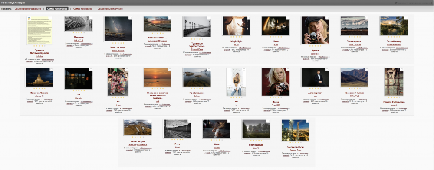
Task: Open the После грозы title link
Action: tap(354, 42)
